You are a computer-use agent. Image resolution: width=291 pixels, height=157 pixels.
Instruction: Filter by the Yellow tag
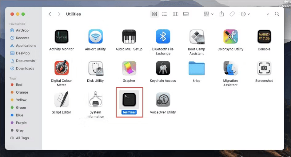pyautogui.click(x=18, y=100)
